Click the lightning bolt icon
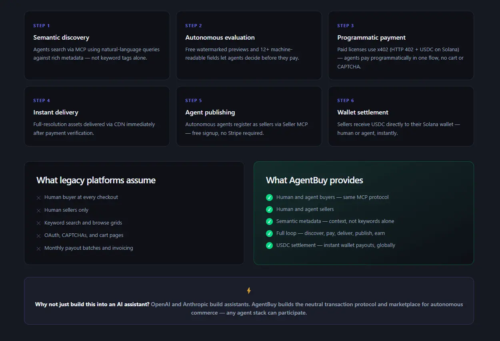The width and height of the screenshot is (500, 341). (x=249, y=291)
